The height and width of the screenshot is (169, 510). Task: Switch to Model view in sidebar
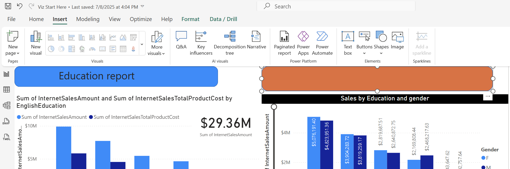coord(6,105)
